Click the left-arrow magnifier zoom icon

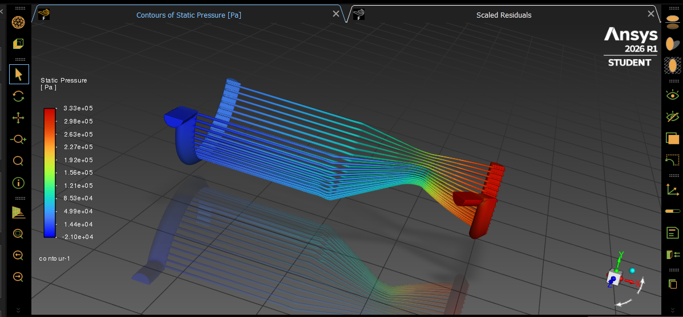18,256
